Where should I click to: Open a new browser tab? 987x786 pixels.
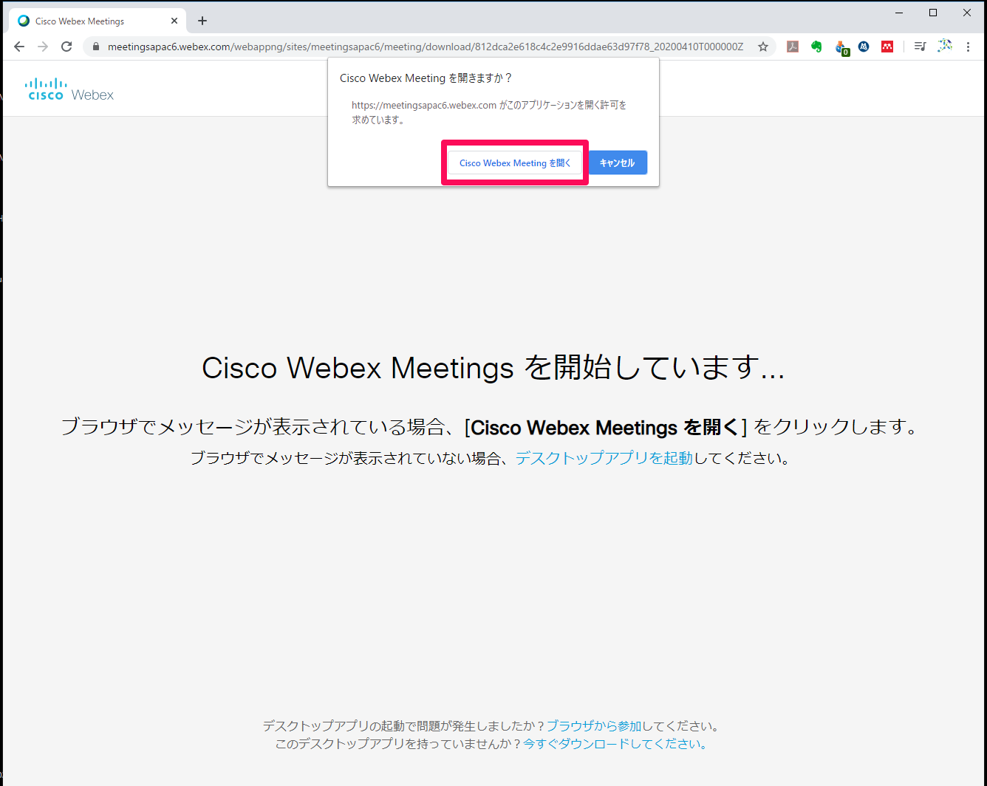(x=202, y=21)
